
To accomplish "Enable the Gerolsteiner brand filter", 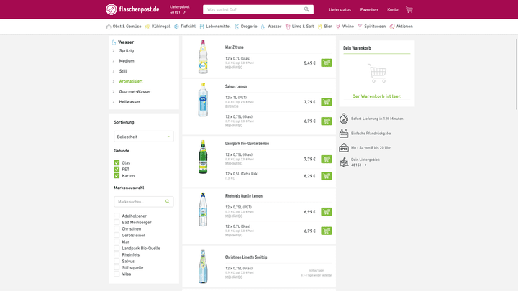I will [x=117, y=235].
